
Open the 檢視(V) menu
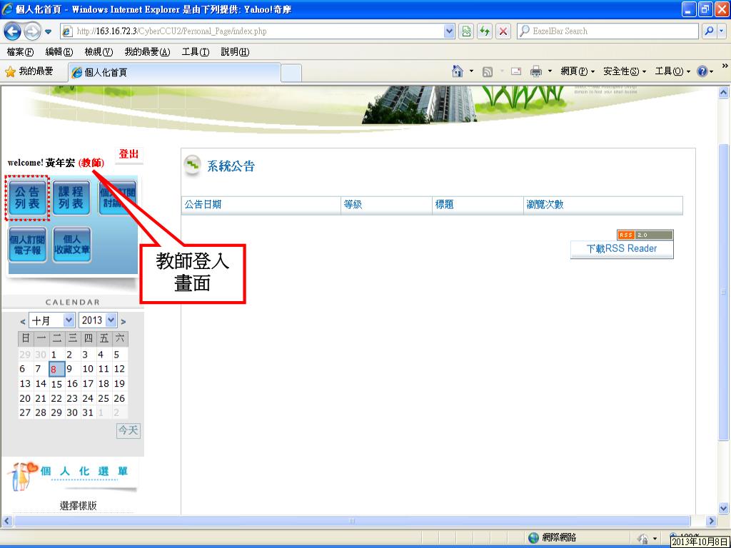99,51
